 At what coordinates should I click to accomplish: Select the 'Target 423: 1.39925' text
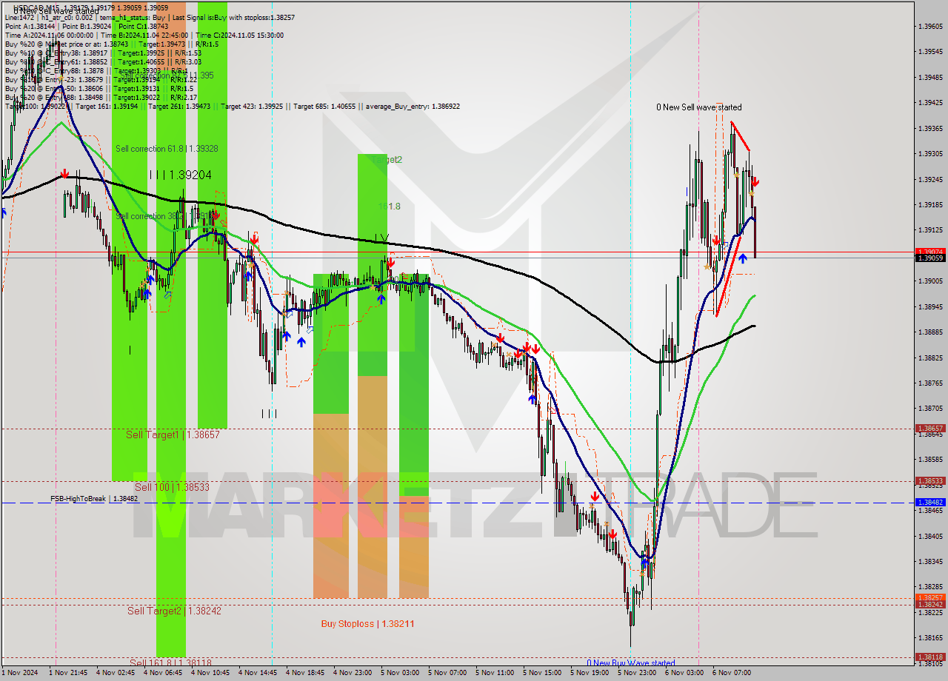click(x=253, y=107)
